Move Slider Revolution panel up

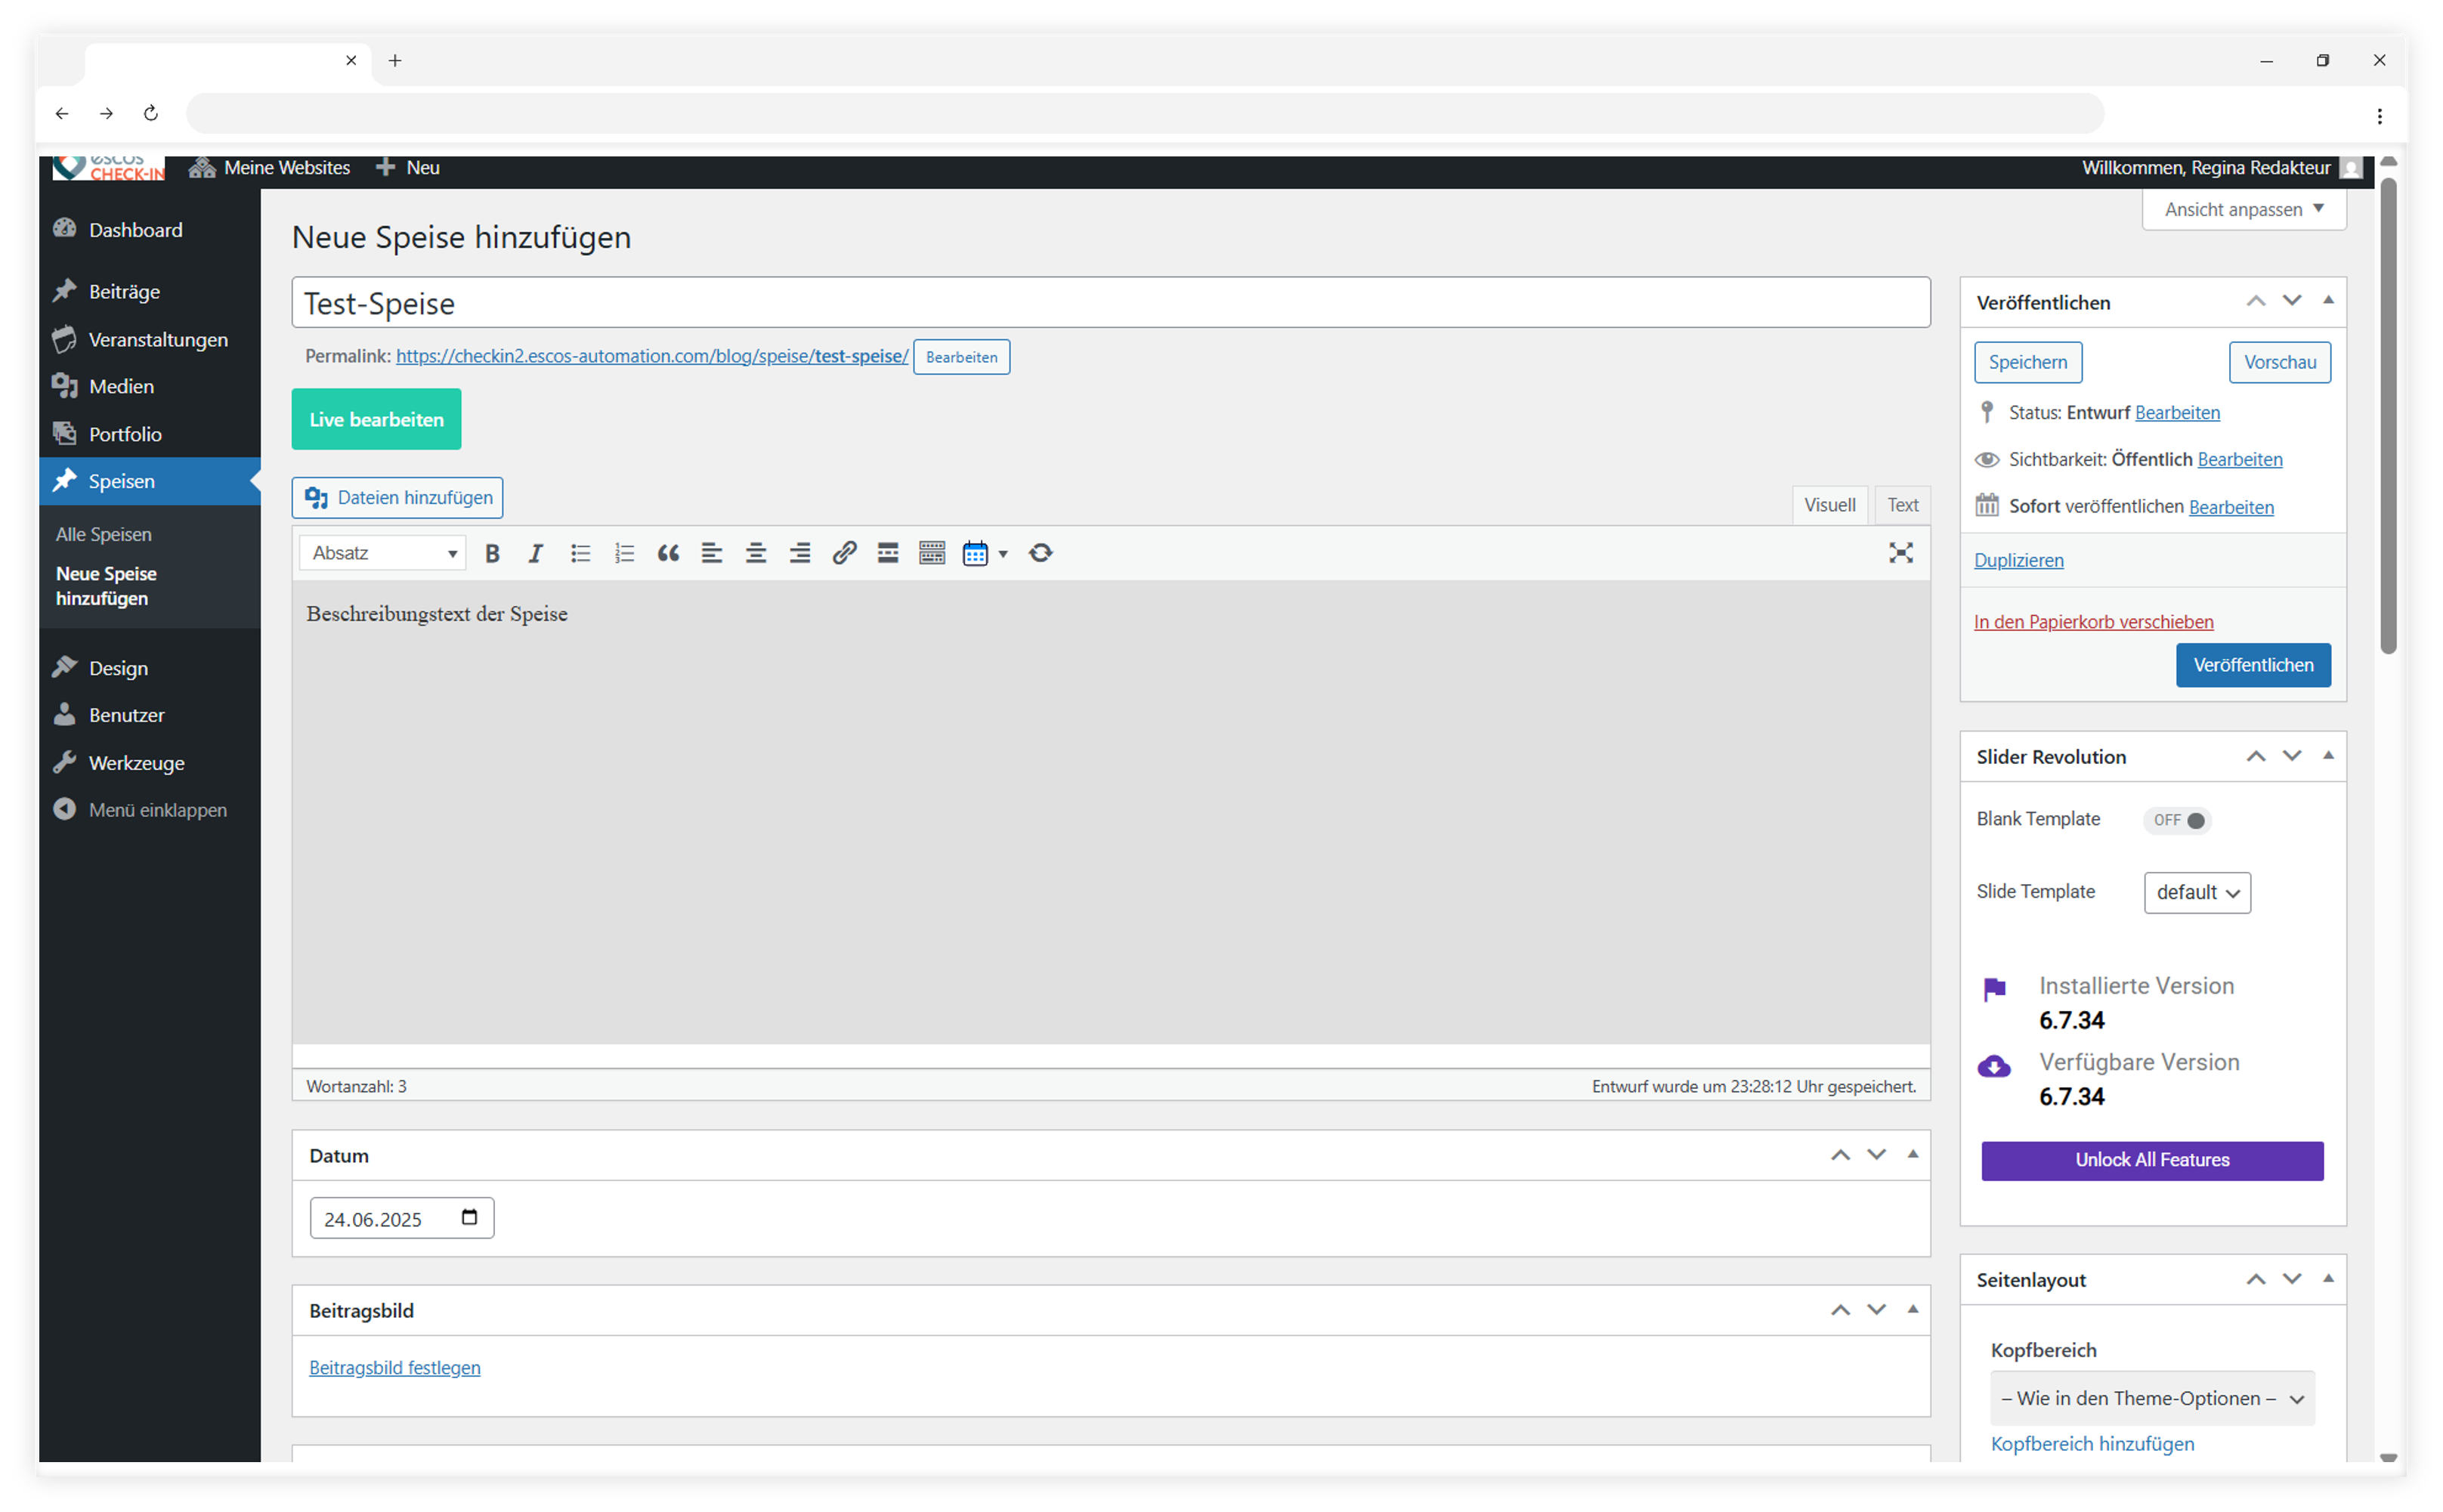coord(2256,756)
